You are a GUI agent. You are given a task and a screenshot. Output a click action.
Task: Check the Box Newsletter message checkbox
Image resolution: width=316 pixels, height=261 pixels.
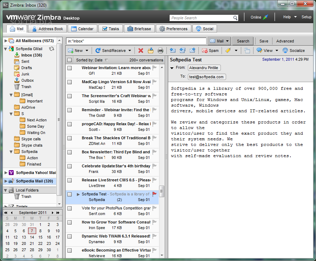70,152
